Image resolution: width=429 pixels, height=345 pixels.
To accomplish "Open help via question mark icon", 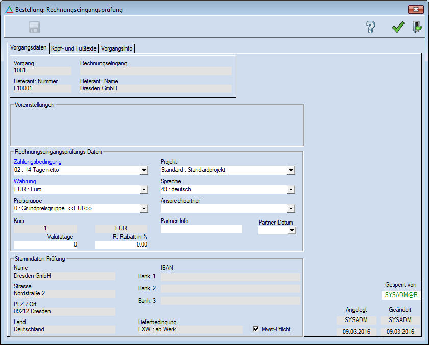I will click(x=371, y=28).
